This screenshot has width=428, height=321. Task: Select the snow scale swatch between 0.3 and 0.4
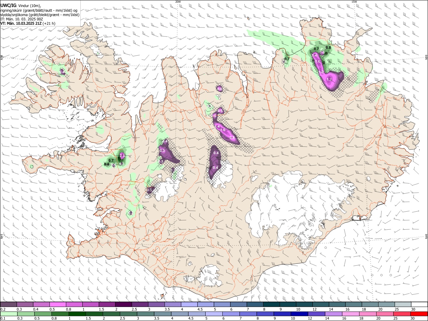[25, 304]
